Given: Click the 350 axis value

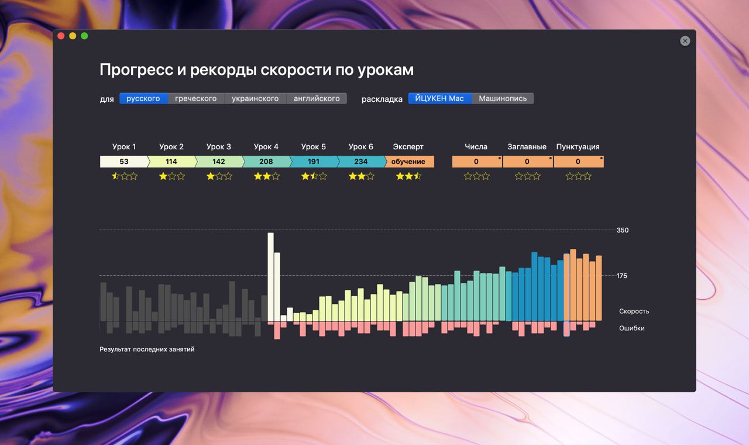Looking at the screenshot, I should 623,230.
